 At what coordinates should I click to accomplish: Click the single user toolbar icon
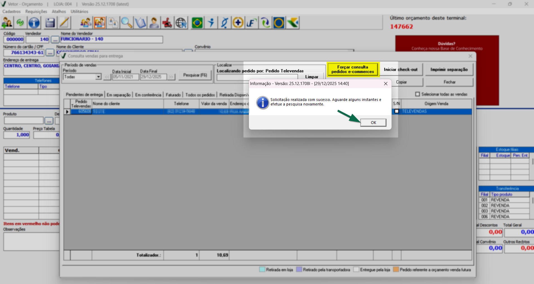pos(154,23)
